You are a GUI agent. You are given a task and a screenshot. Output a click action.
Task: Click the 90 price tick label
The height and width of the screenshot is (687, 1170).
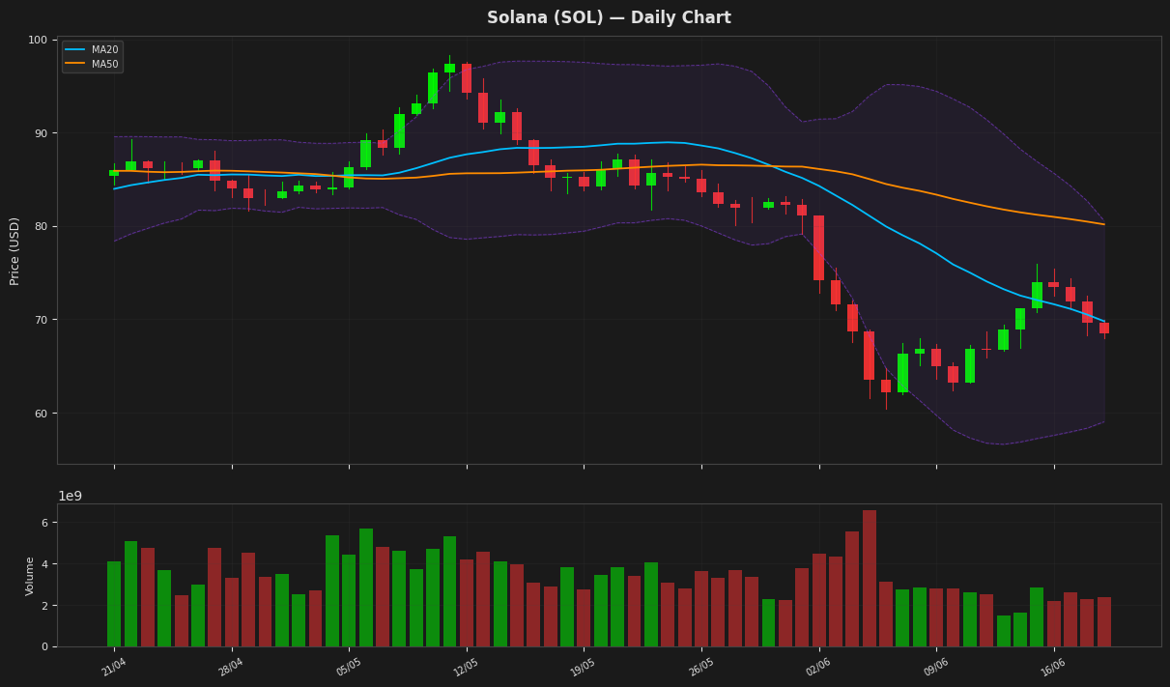point(42,133)
